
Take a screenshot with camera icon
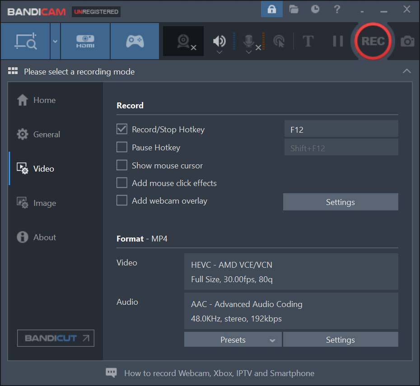coord(407,42)
